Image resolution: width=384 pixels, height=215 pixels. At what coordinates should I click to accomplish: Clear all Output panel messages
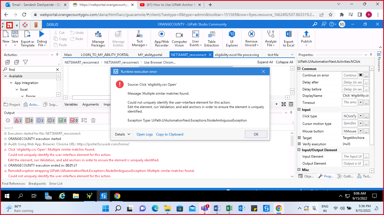point(93,120)
